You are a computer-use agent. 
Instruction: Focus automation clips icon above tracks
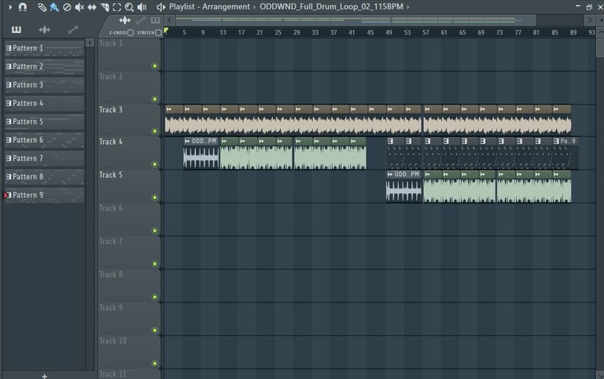pos(141,20)
